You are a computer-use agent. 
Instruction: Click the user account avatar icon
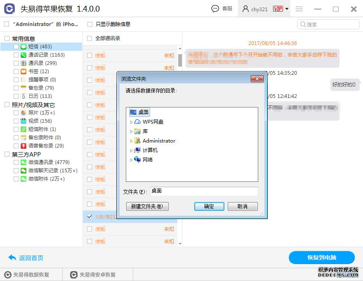pyautogui.click(x=245, y=9)
